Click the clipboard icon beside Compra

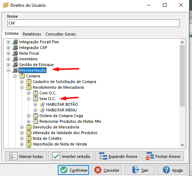[x=22, y=76]
